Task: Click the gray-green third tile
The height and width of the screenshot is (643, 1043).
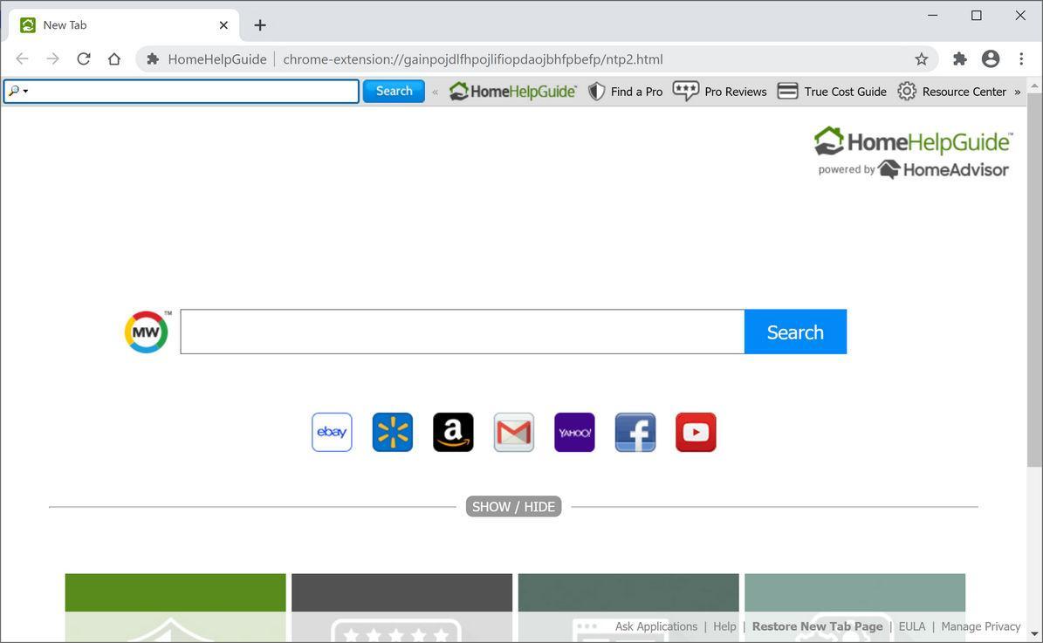Action: point(628,606)
